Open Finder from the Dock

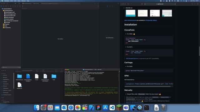click(x=37, y=108)
